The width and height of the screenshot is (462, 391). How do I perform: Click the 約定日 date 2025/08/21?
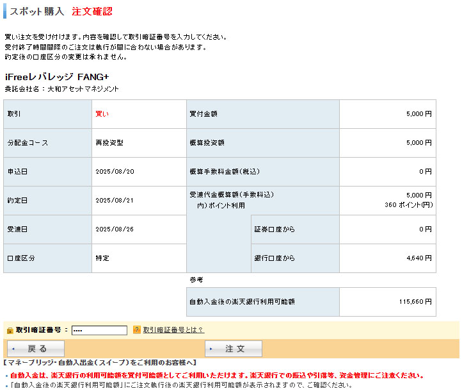[x=115, y=201]
